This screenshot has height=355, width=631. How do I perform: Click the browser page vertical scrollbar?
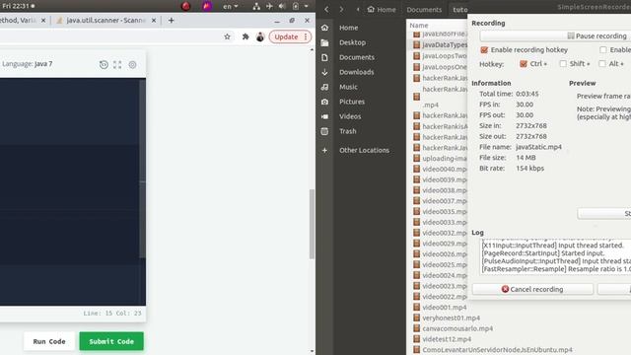[x=312, y=224]
